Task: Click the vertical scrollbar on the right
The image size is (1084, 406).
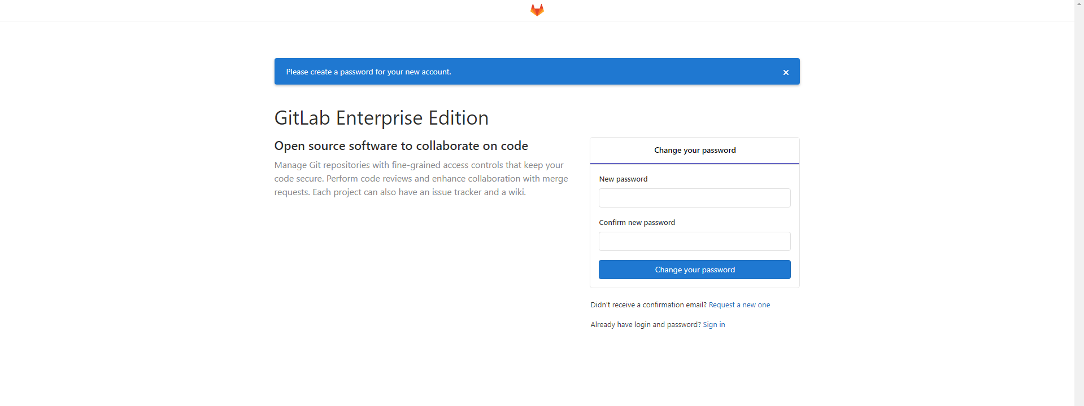Action: (1079, 203)
